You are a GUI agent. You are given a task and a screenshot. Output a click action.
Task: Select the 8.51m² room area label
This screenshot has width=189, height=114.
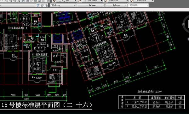27,25
